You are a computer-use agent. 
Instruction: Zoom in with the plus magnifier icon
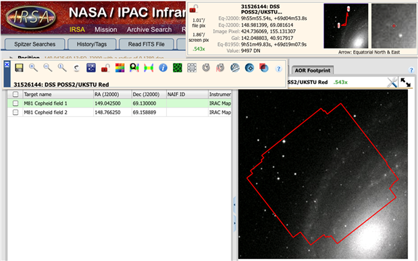(x=33, y=68)
